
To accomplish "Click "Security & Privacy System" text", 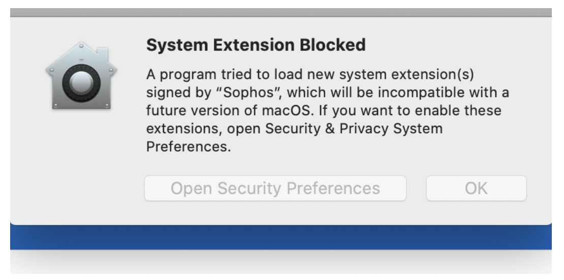I will [354, 129].
